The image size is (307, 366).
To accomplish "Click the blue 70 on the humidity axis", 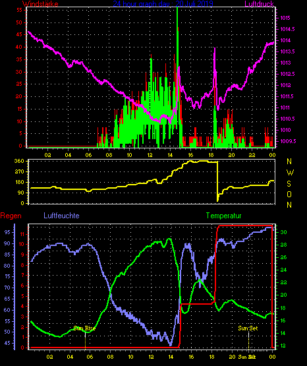I will tap(7, 288).
